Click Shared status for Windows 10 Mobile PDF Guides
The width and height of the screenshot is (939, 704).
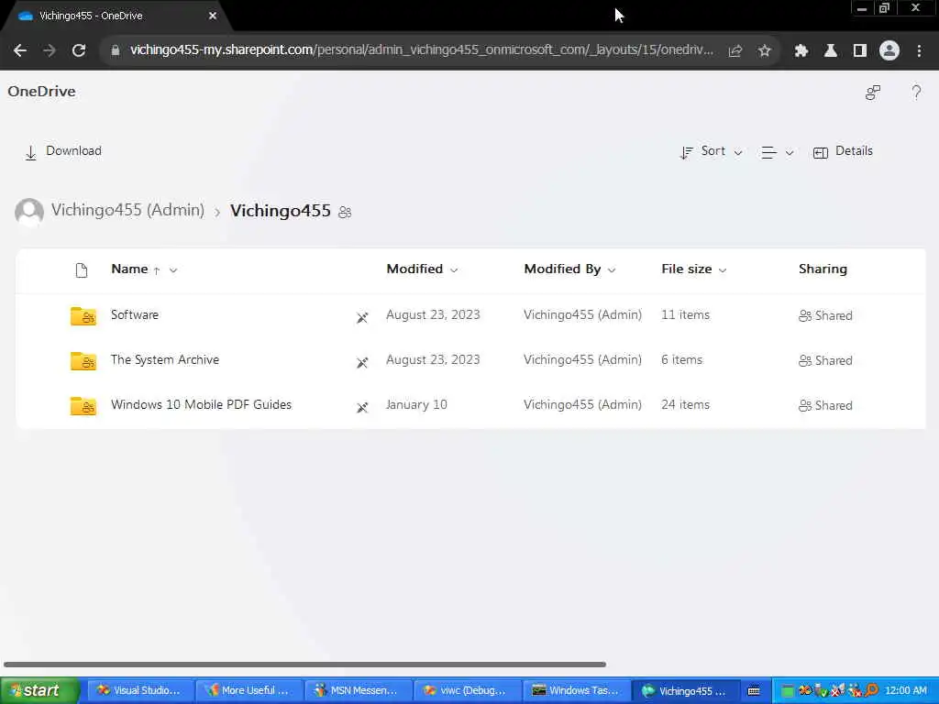pyautogui.click(x=826, y=405)
